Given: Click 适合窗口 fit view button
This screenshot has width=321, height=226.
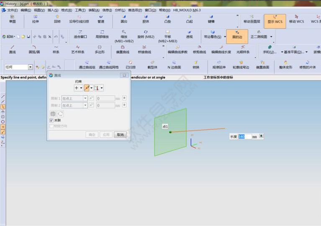Looking at the screenshot, I should (80, 34).
